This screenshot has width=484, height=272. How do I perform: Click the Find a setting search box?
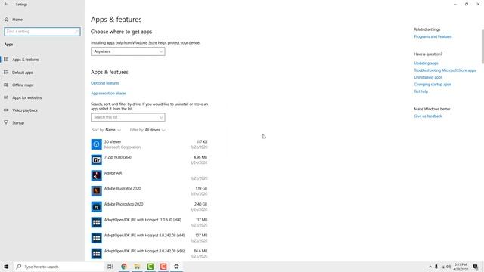42,32
